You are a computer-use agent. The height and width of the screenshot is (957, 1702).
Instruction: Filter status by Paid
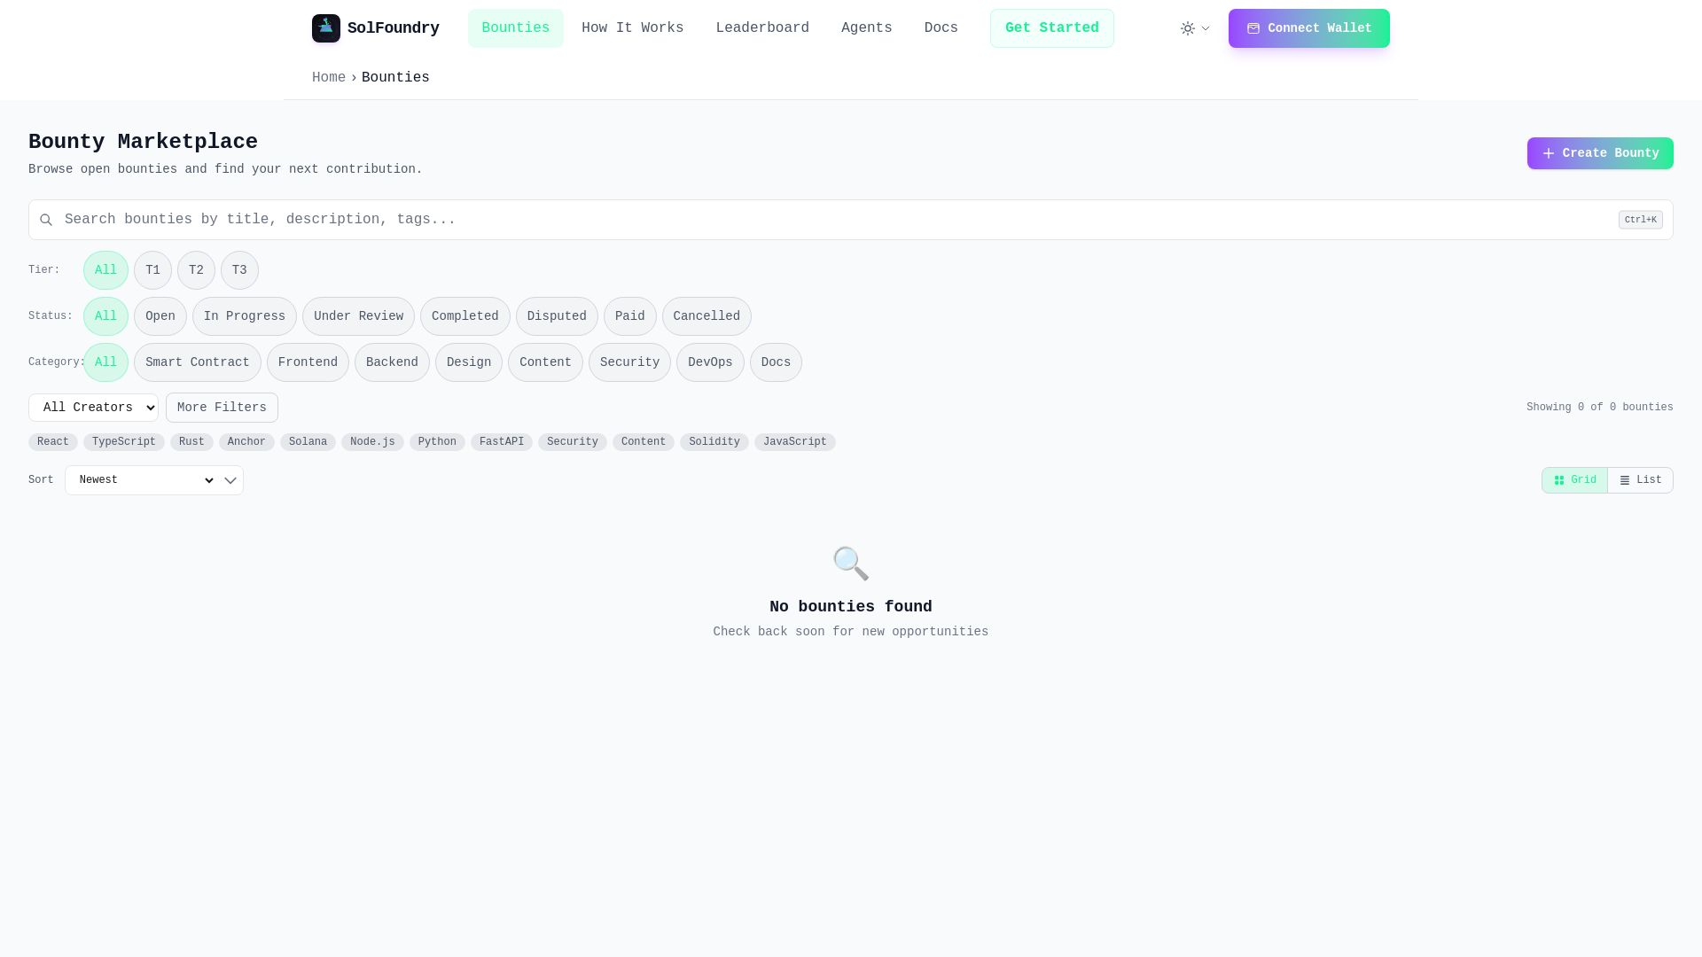click(x=630, y=316)
